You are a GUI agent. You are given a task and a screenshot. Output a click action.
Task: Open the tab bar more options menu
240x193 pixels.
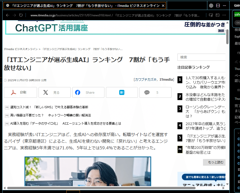point(224,6)
